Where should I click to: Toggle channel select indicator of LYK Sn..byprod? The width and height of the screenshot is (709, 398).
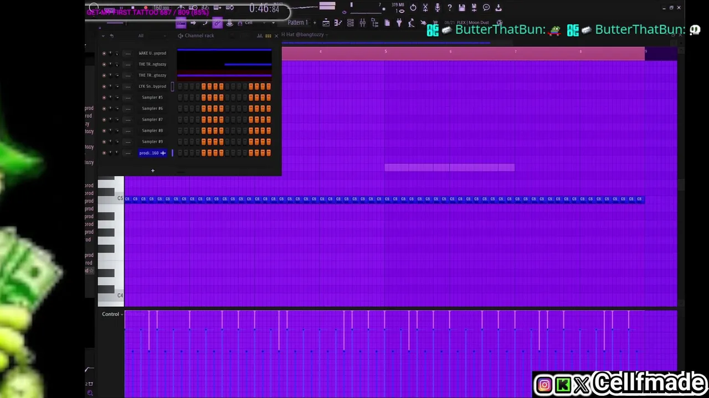pos(172,86)
